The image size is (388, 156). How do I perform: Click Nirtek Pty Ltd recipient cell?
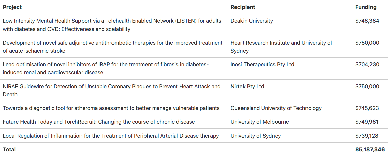[247, 86]
